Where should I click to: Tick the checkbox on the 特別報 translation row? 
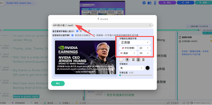click(172, 56)
